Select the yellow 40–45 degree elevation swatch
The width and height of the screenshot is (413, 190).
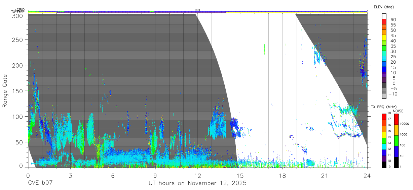pos(384,38)
